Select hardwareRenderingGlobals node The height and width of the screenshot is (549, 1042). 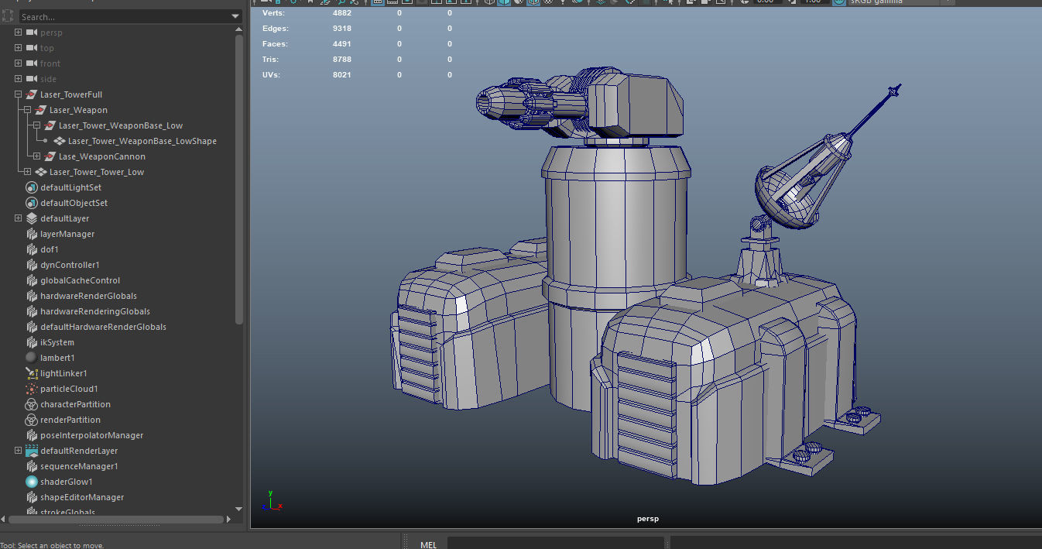95,311
